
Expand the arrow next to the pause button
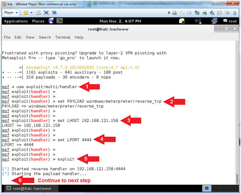(x=31, y=13)
